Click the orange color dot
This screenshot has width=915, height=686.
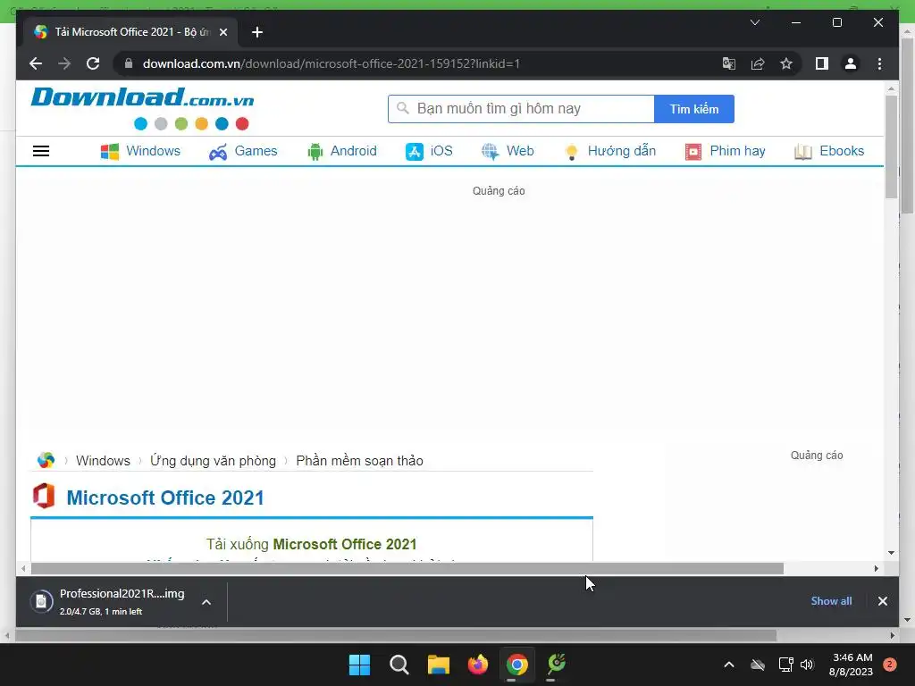click(x=201, y=123)
